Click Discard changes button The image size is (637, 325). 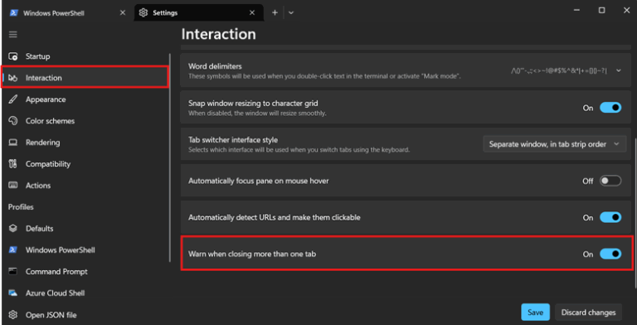588,313
